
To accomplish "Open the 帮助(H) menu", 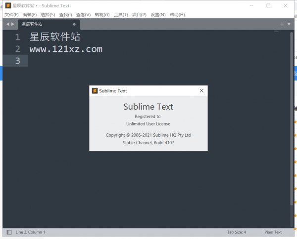I will pyautogui.click(x=177, y=15).
